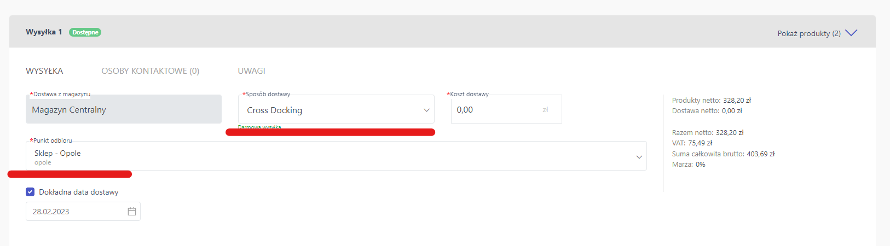Click the Darmowa wysyłka link
Viewport: 890px width, 246px height.
tap(259, 127)
